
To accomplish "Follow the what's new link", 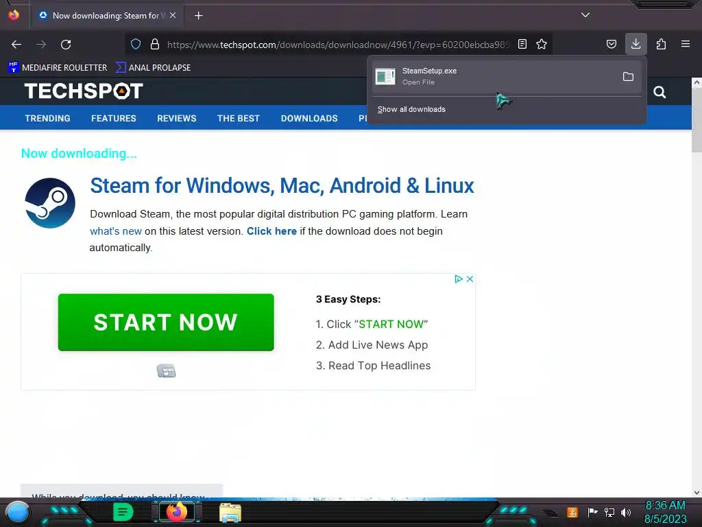I will pos(115,231).
